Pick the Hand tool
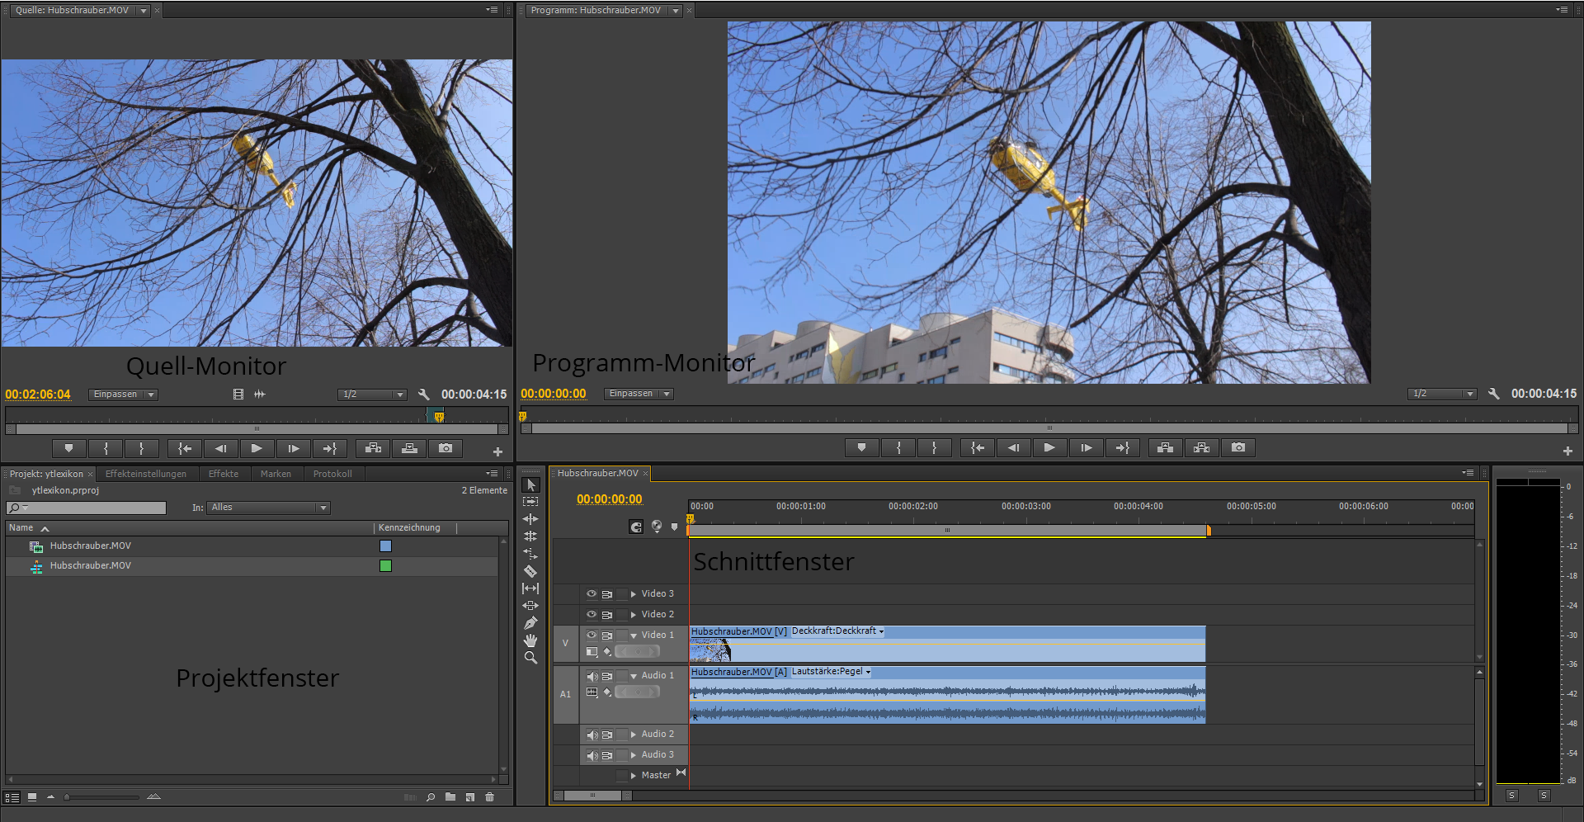The width and height of the screenshot is (1584, 822). [x=530, y=640]
